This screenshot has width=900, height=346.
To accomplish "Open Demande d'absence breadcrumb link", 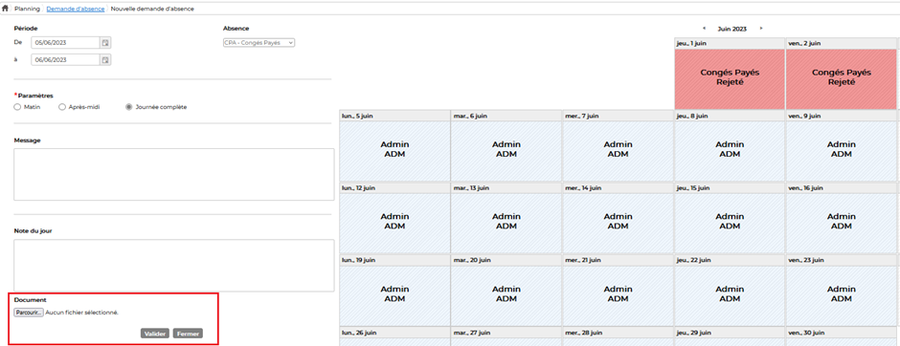I will pyautogui.click(x=76, y=10).
